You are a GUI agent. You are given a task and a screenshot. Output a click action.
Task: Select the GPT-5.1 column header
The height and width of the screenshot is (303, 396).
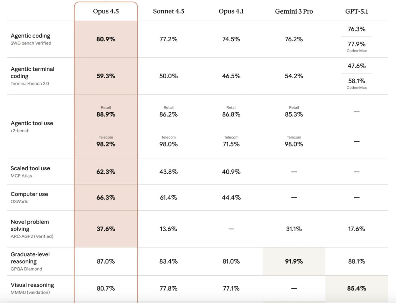point(356,11)
